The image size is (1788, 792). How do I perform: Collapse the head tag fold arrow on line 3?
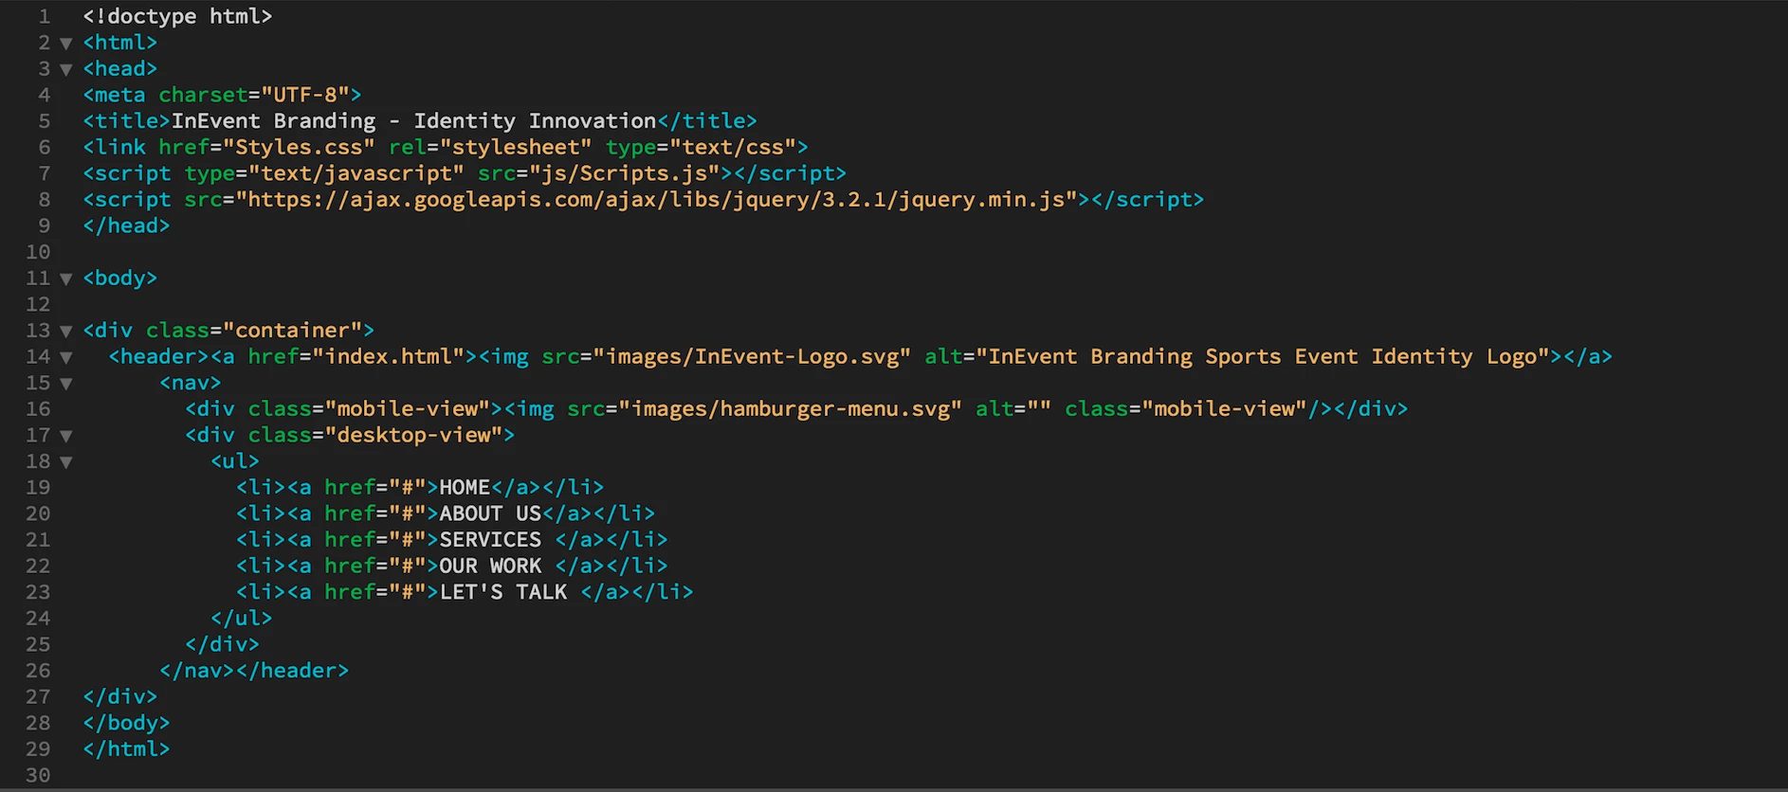point(66,69)
